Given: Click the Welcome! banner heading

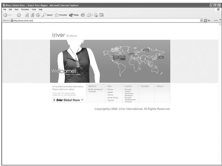Looking at the screenshot, I should (x=64, y=71).
